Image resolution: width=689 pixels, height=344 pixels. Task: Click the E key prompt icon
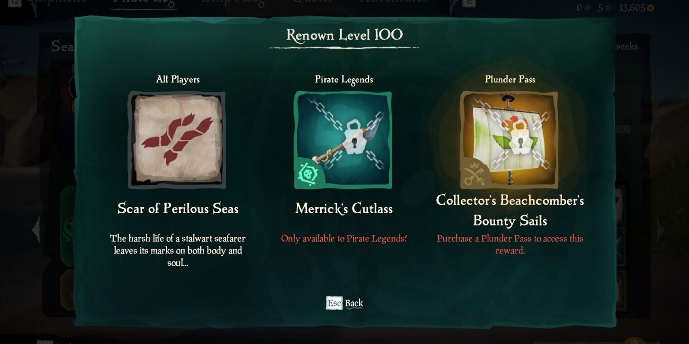coord(469,4)
